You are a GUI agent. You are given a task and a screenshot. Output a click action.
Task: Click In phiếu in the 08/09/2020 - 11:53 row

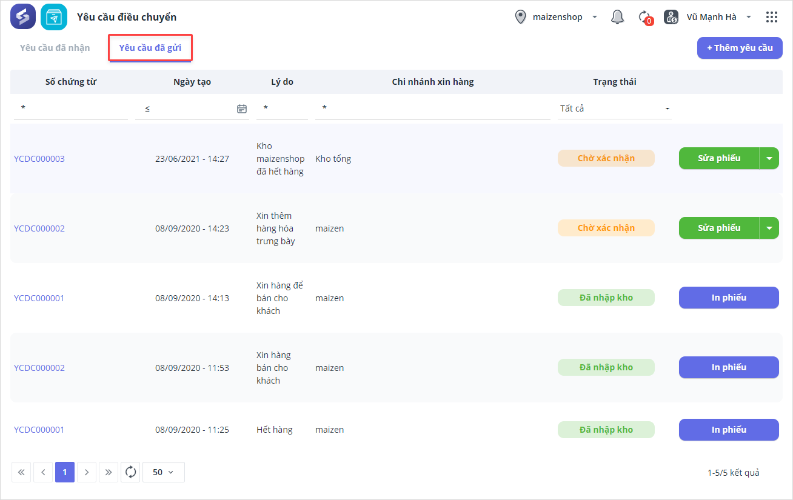click(x=729, y=367)
